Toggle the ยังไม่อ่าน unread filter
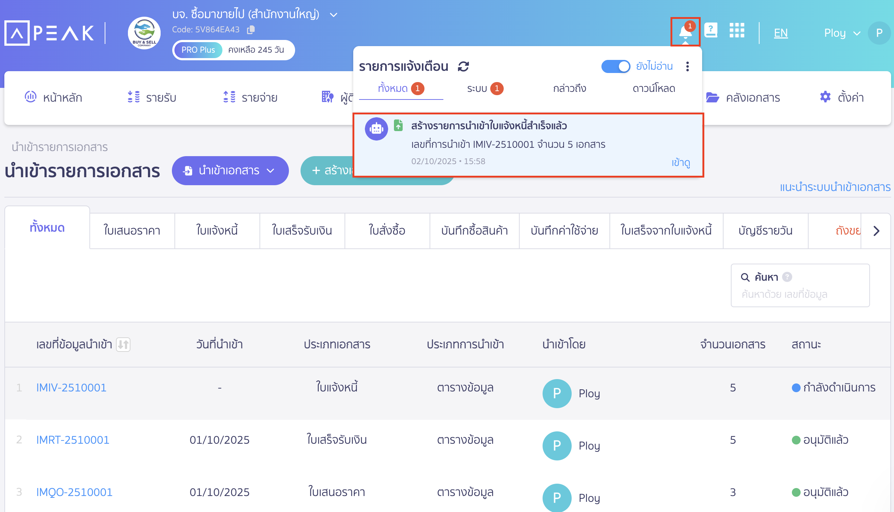The width and height of the screenshot is (894, 512). coord(616,66)
